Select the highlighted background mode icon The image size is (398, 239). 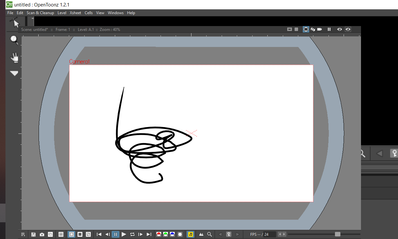pos(72,234)
